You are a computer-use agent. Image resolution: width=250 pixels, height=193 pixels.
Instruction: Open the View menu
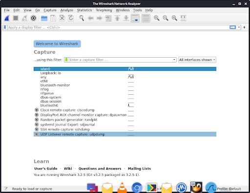tap(27, 10)
